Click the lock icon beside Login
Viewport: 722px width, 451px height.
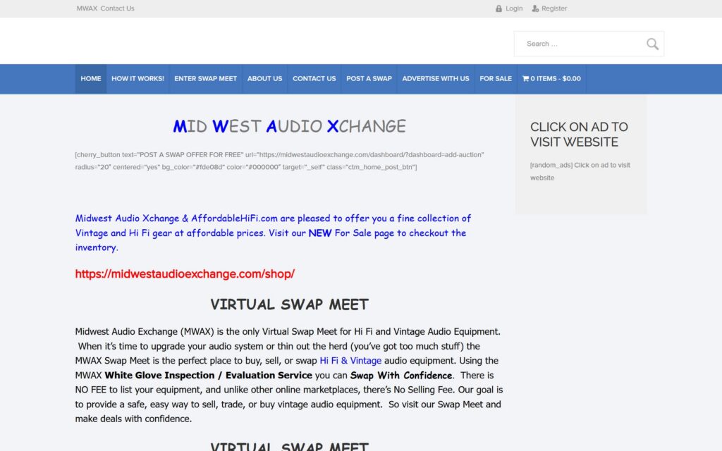498,8
